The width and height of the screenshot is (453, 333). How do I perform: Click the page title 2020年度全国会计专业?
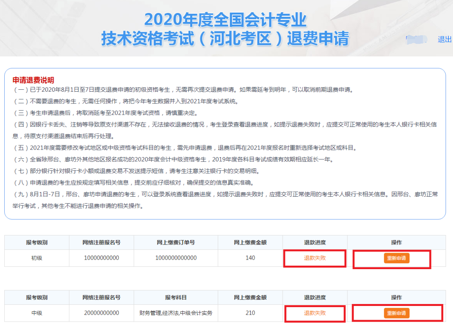pyautogui.click(x=226, y=20)
